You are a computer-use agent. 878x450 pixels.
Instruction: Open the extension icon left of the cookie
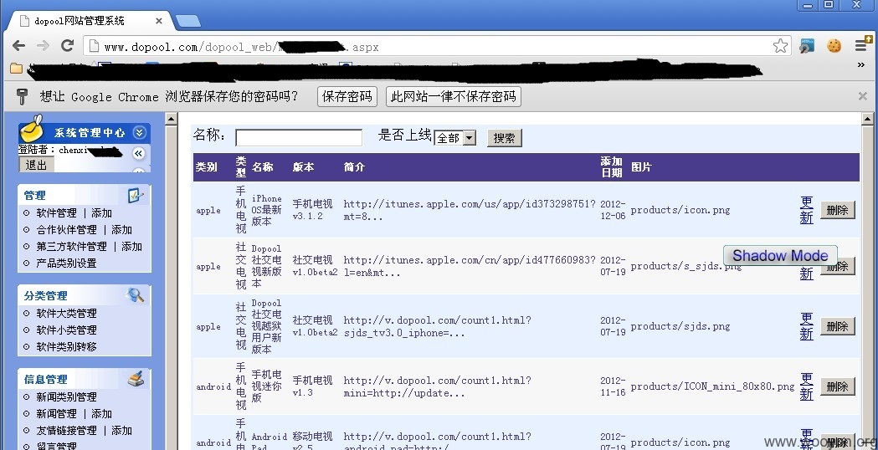pyautogui.click(x=807, y=46)
